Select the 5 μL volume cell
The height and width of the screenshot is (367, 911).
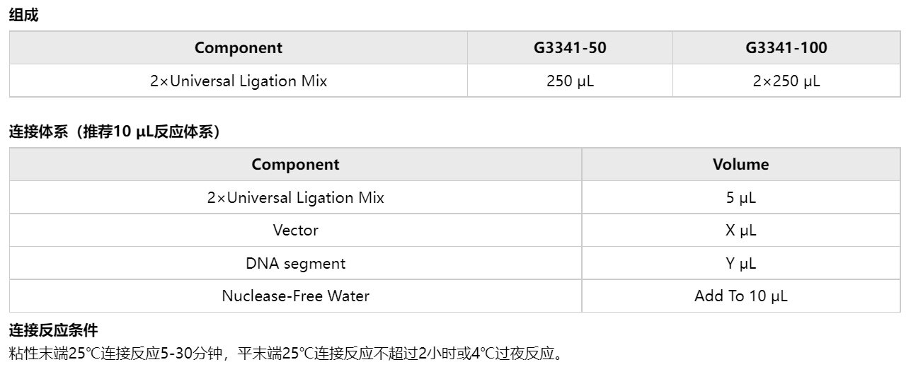pyautogui.click(x=740, y=198)
